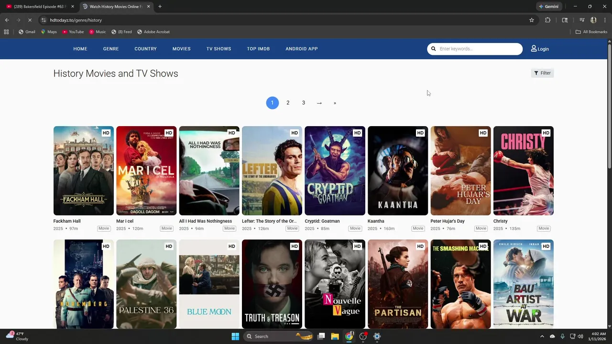Open the Blue Moon poster

pyautogui.click(x=209, y=284)
